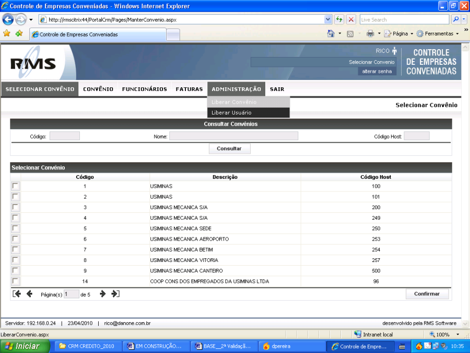This screenshot has width=470, height=353.
Task: Open the FUNCIONÁRIOS menu
Action: tap(145, 89)
